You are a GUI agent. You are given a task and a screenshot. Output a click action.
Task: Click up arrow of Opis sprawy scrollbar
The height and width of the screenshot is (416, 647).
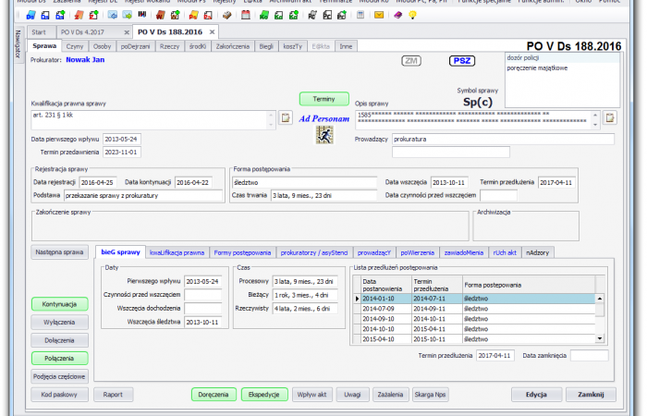pyautogui.click(x=595, y=116)
